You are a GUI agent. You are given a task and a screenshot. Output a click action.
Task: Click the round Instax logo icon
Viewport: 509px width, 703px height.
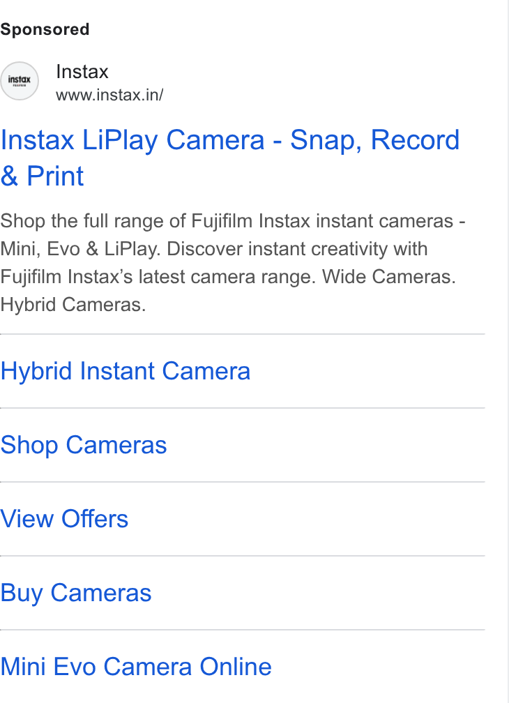[20, 81]
